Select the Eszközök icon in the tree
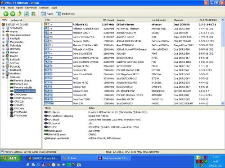 pos(7,60)
